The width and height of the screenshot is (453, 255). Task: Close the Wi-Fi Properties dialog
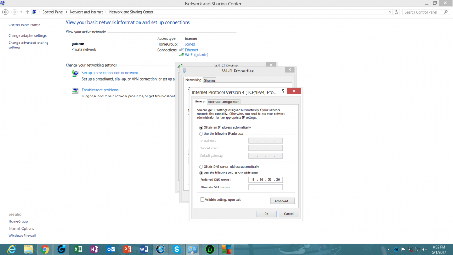coord(290,70)
